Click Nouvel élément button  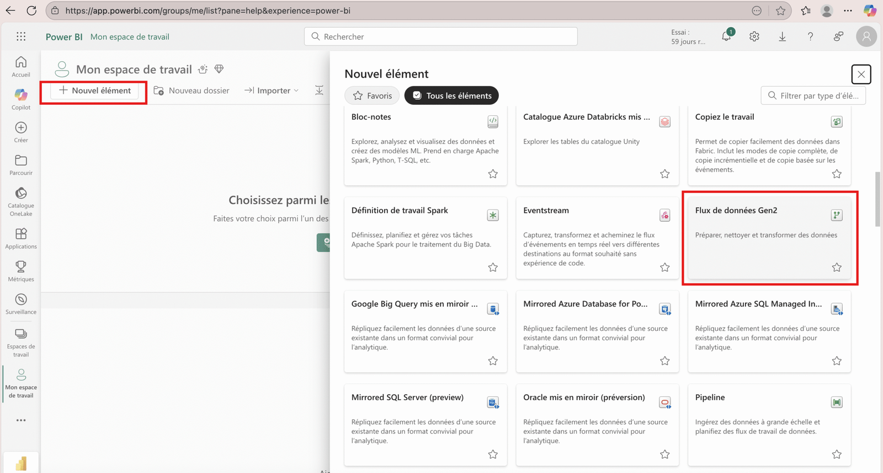pyautogui.click(x=94, y=90)
